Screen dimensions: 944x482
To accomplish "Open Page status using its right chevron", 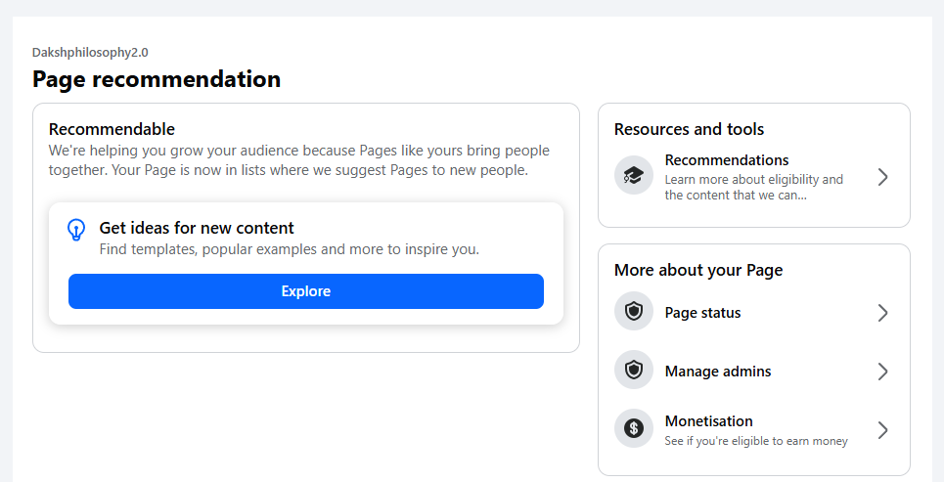I will 882,313.
